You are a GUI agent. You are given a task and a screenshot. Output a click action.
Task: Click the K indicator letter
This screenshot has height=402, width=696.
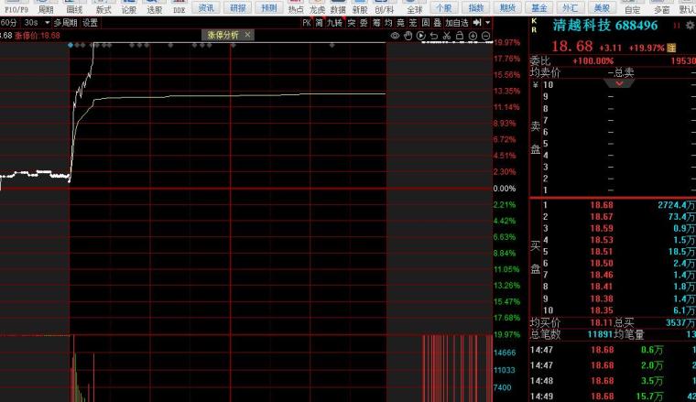pos(534,21)
